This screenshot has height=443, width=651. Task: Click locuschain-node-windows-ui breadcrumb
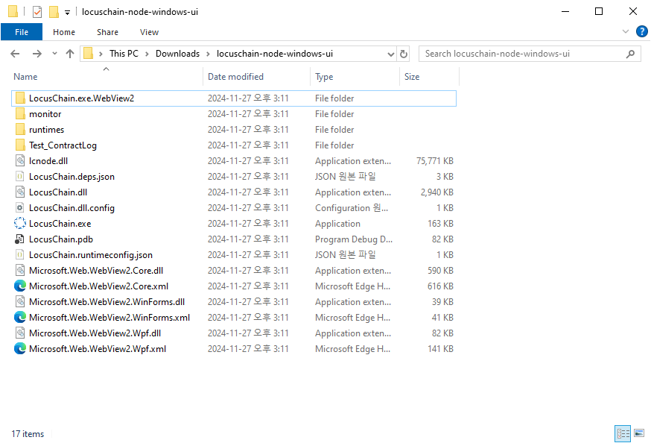coord(274,54)
